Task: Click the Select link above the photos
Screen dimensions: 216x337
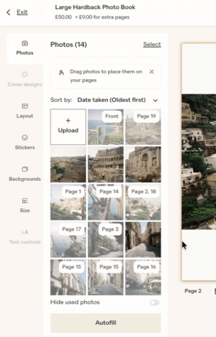Action: point(152,44)
